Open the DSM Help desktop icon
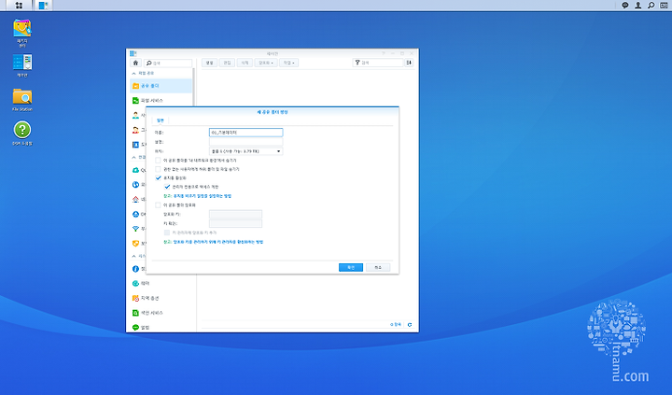This screenshot has width=672, height=395. click(21, 133)
